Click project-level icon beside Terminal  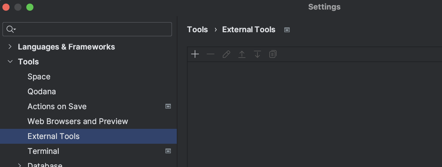[x=168, y=151]
